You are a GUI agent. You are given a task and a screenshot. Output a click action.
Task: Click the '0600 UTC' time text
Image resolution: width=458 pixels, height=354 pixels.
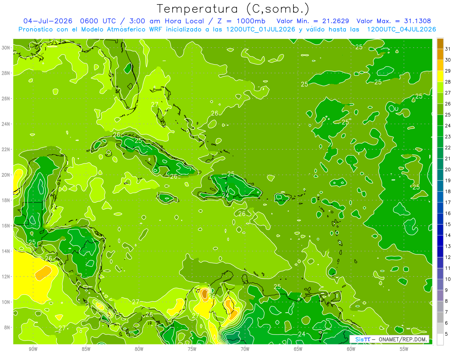[x=98, y=21]
